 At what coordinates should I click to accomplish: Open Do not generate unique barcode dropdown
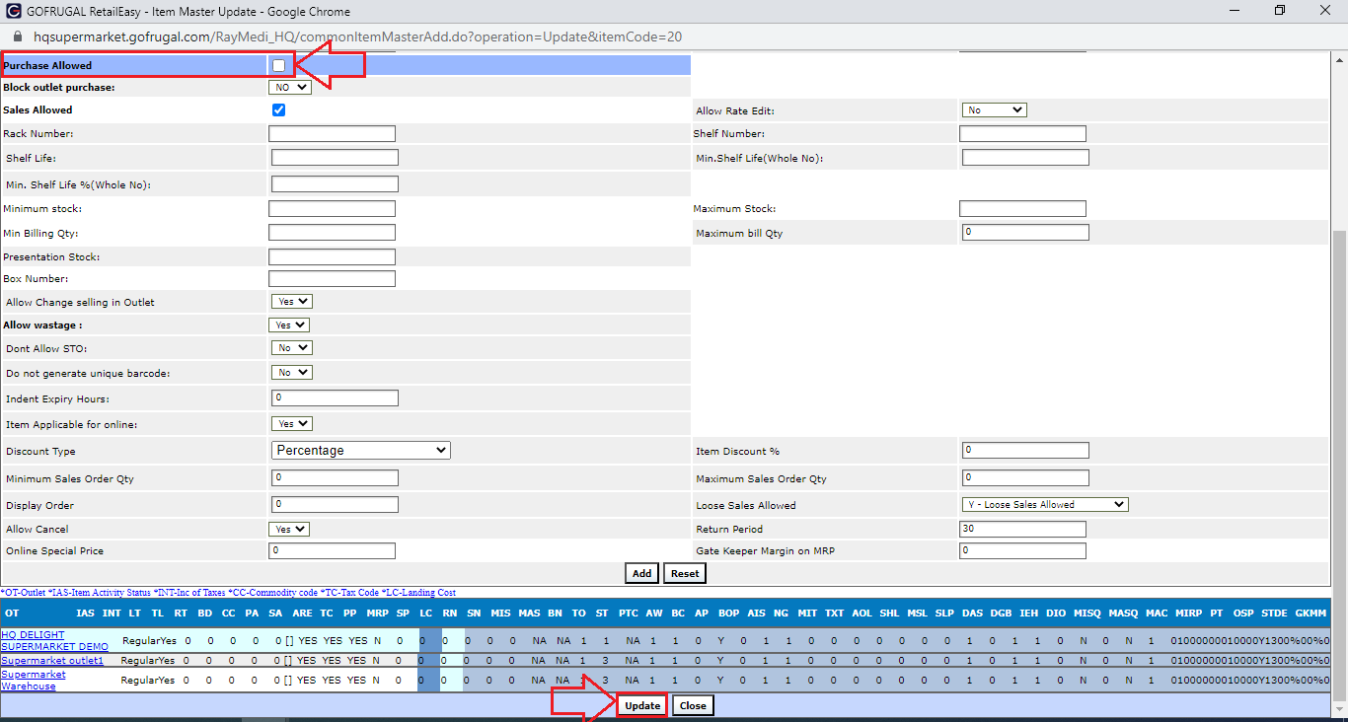[x=292, y=373]
